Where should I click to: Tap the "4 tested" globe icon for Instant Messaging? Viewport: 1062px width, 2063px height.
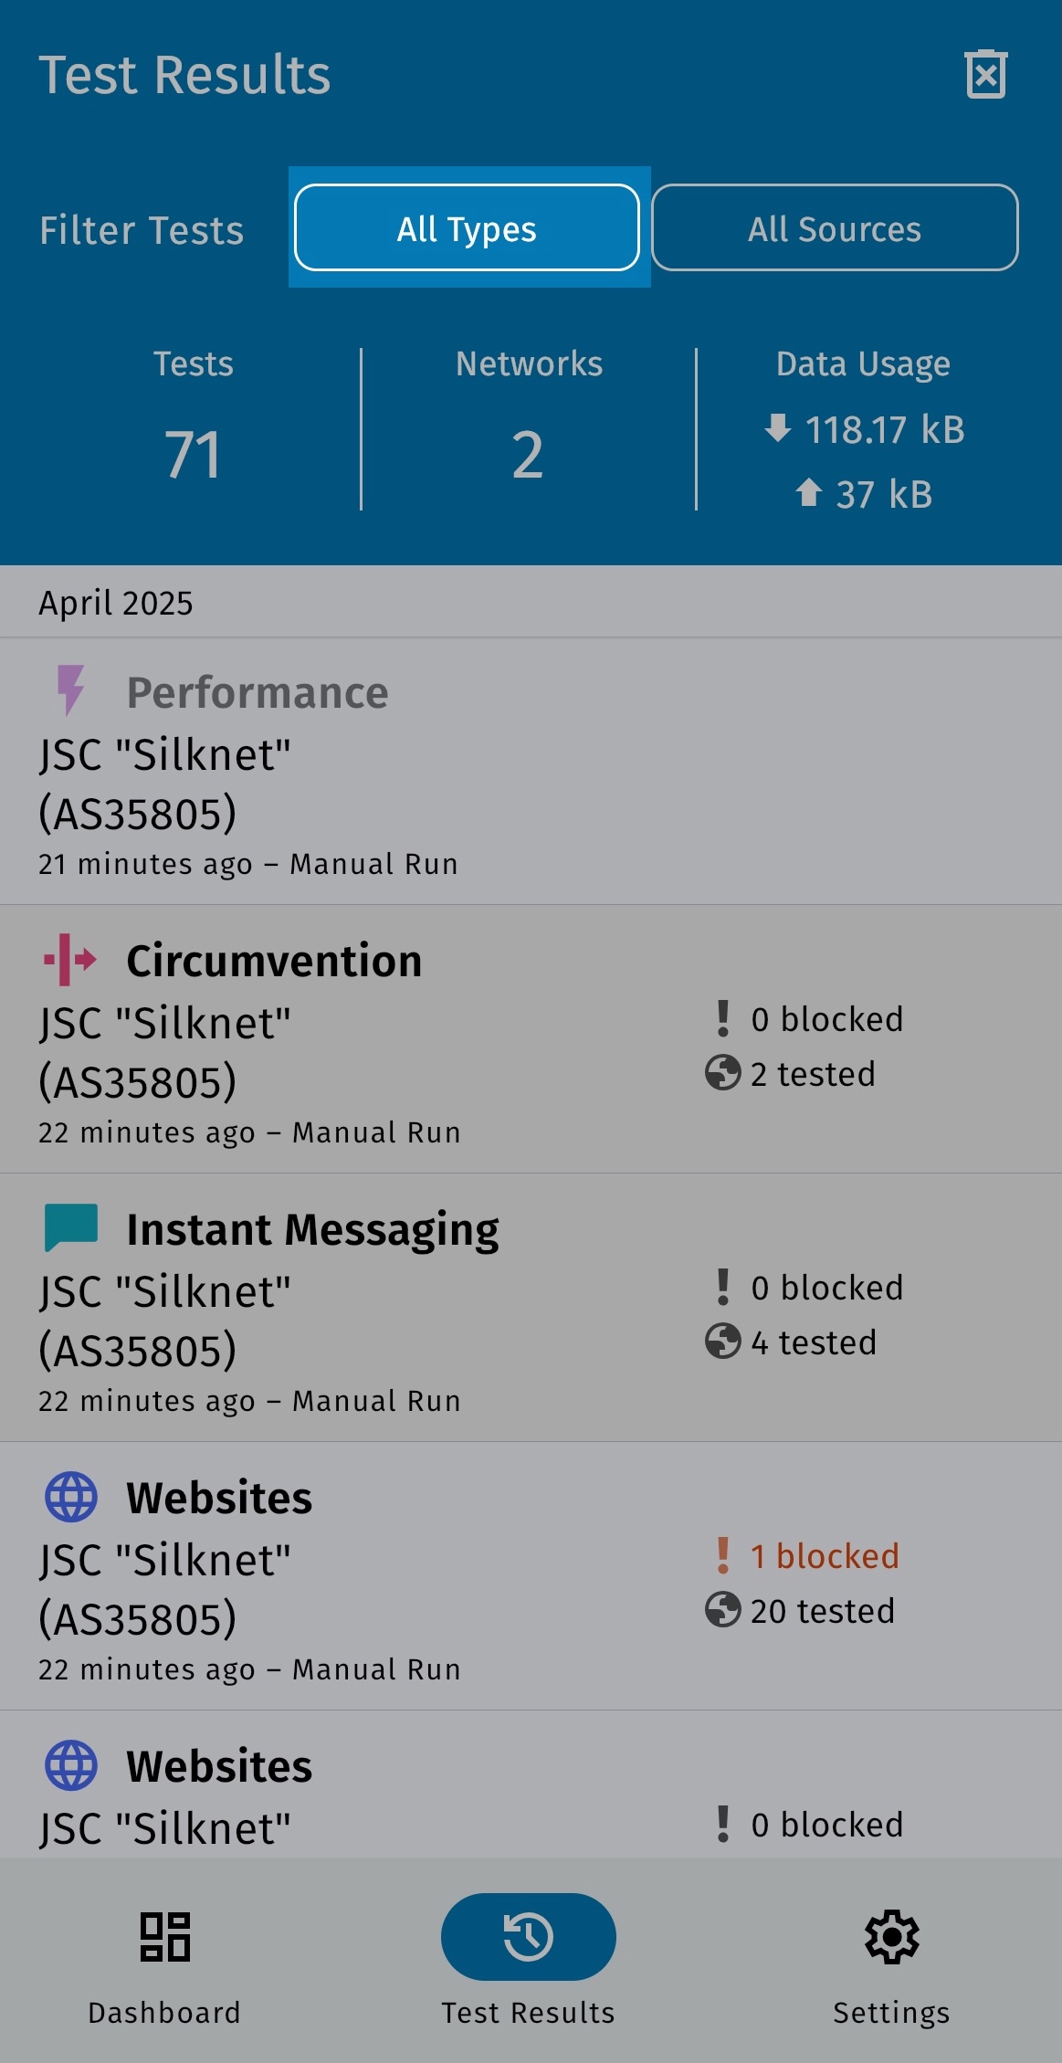tap(722, 1342)
